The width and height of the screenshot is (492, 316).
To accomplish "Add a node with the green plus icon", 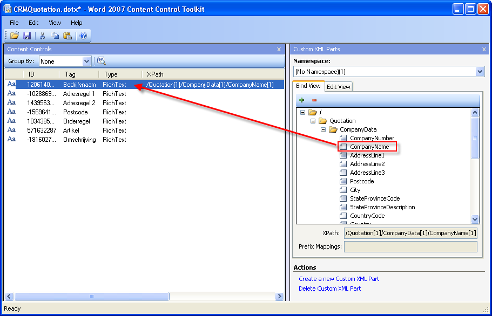I will click(301, 100).
